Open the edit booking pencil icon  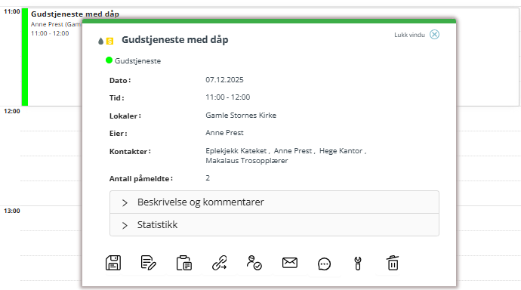click(148, 263)
